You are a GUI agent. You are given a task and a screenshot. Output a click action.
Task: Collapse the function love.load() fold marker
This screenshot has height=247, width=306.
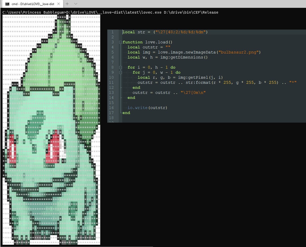tap(121, 42)
